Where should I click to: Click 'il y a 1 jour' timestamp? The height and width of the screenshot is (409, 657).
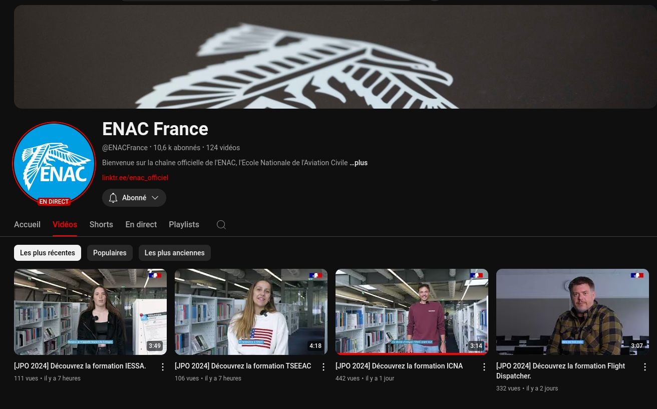(x=380, y=378)
